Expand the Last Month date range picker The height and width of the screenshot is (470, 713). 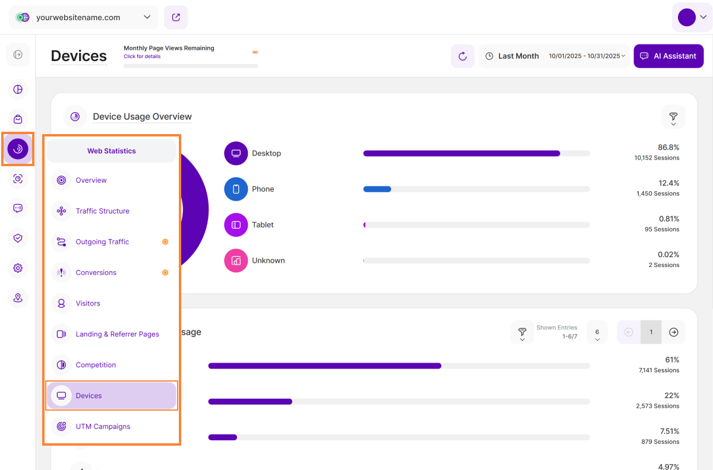(554, 56)
